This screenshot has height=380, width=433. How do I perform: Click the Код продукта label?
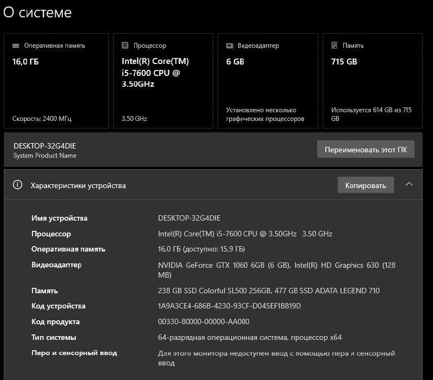[x=56, y=322]
